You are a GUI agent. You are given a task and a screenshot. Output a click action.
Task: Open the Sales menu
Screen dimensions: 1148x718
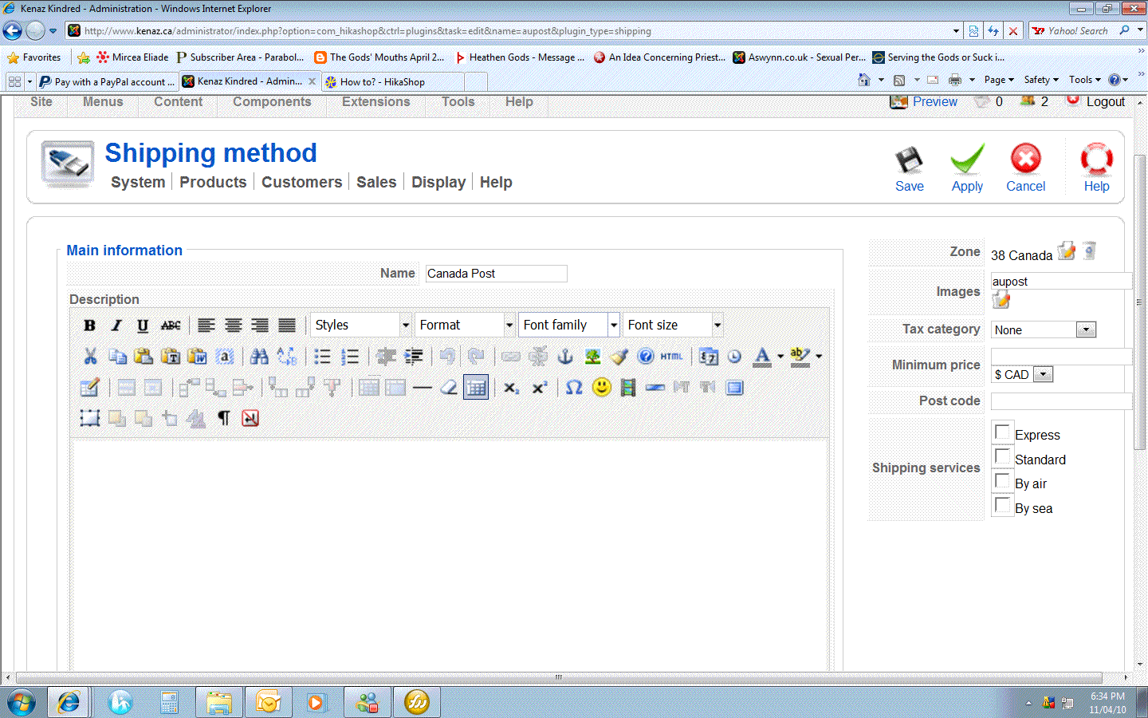coord(376,183)
